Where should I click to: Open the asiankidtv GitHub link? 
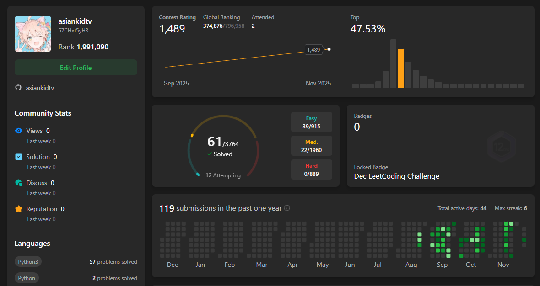coord(40,87)
